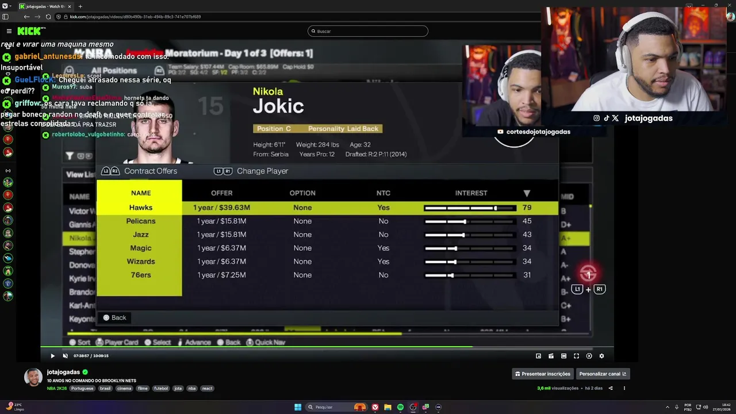Click the 76ers team name
The width and height of the screenshot is (736, 414).
[x=141, y=275]
